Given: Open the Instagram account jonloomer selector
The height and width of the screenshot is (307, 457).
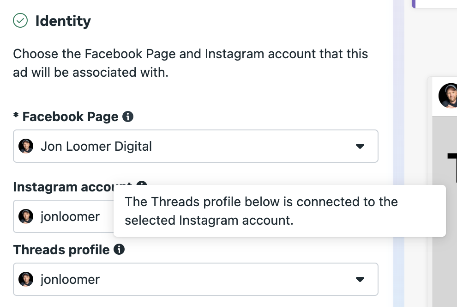Looking at the screenshot, I should pyautogui.click(x=64, y=216).
